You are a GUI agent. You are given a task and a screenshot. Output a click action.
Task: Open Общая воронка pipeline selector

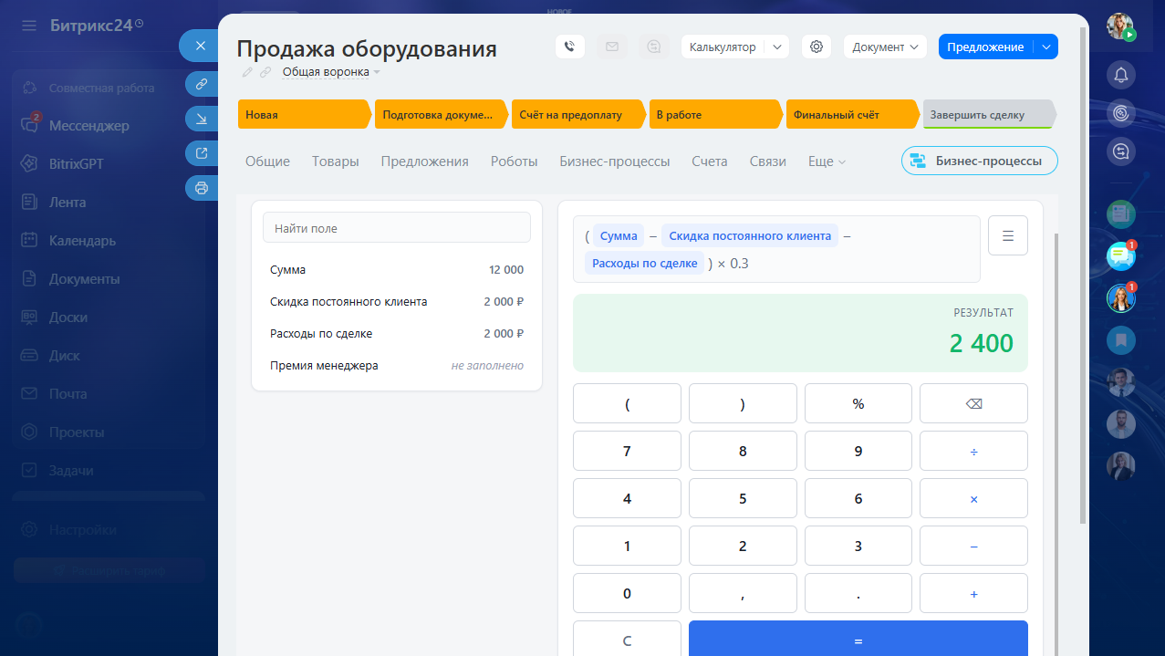tap(330, 71)
